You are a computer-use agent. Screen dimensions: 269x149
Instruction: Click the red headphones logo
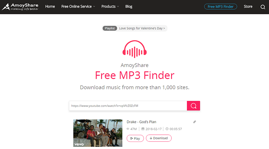click(134, 49)
